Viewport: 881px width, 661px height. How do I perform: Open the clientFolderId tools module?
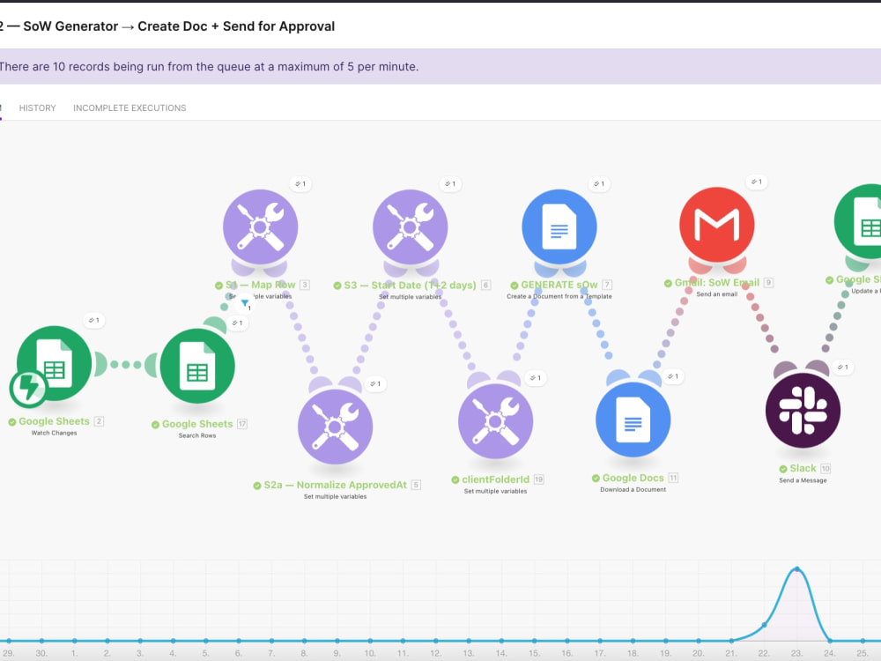pyautogui.click(x=495, y=421)
